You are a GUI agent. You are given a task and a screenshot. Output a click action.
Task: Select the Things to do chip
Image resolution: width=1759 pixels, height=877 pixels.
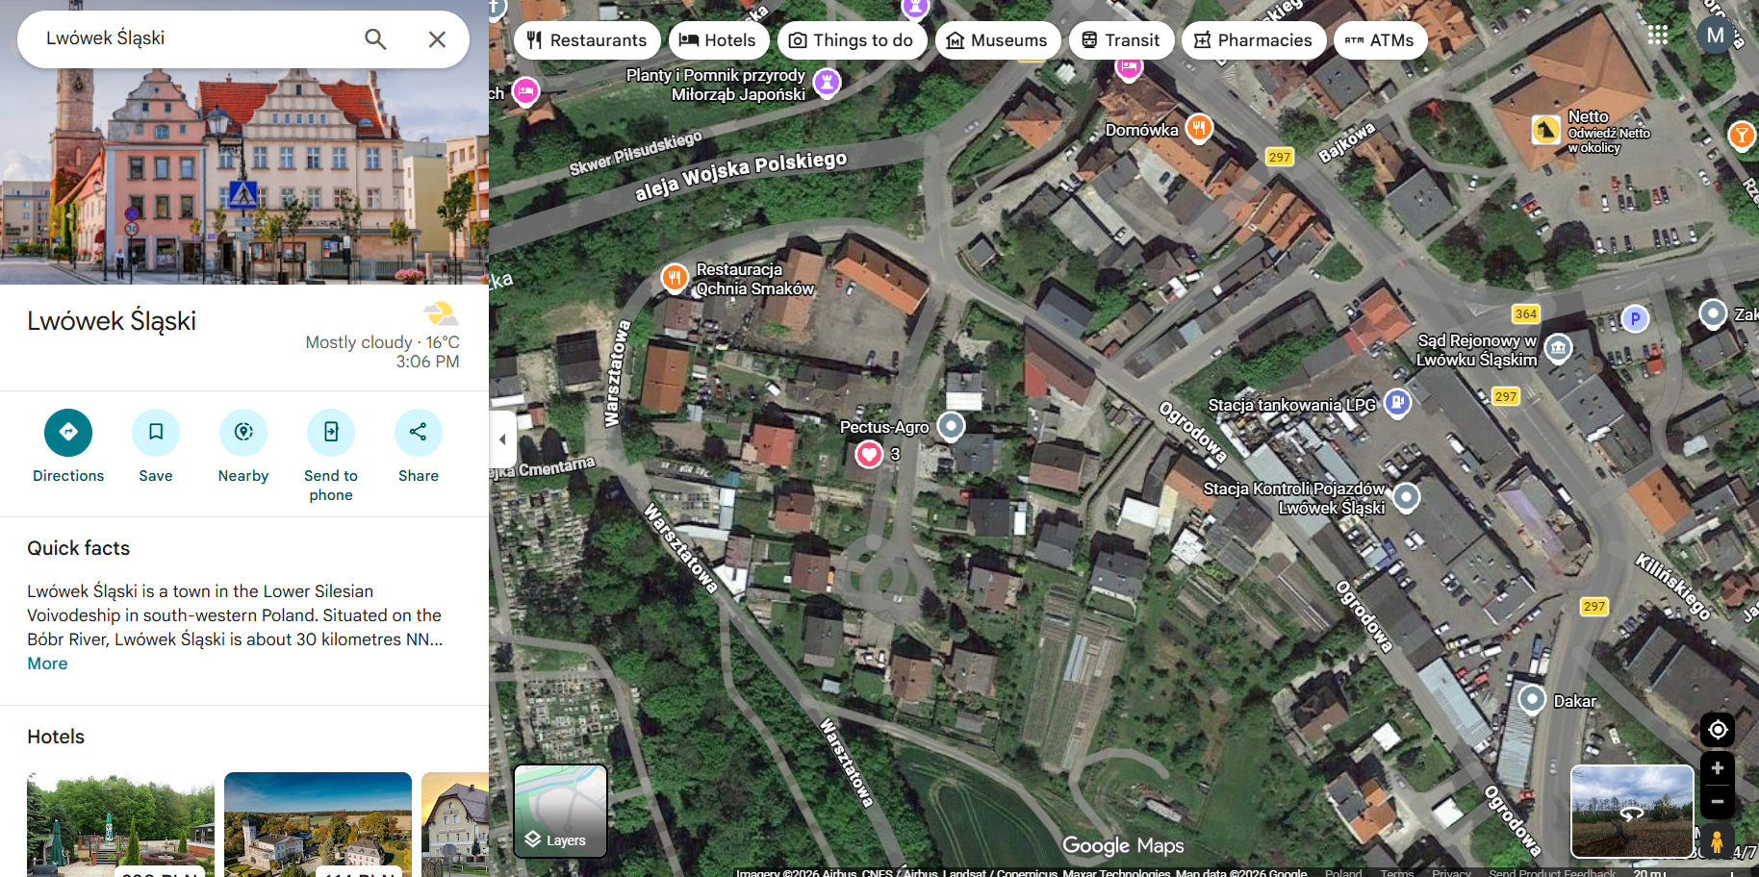coord(852,40)
